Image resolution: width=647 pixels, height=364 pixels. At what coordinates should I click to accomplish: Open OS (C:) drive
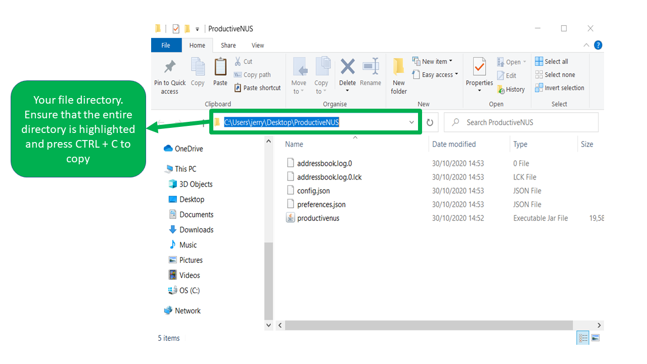point(184,290)
